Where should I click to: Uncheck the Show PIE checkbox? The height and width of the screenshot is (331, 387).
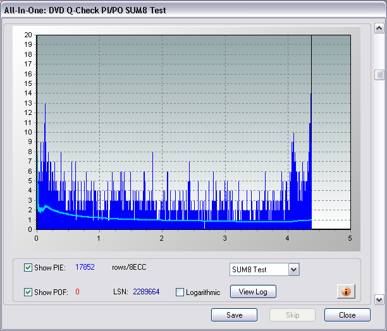(28, 267)
